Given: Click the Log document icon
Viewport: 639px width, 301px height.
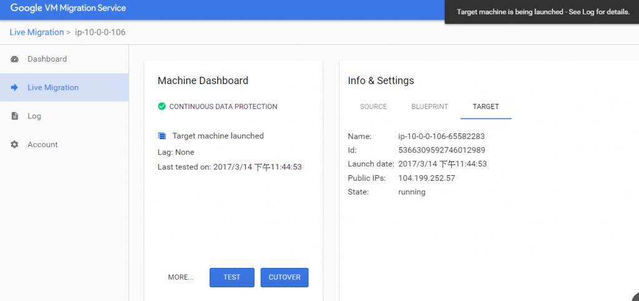Looking at the screenshot, I should point(15,116).
